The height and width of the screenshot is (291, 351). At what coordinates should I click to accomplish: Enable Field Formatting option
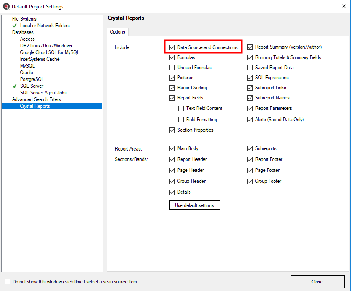(181, 120)
